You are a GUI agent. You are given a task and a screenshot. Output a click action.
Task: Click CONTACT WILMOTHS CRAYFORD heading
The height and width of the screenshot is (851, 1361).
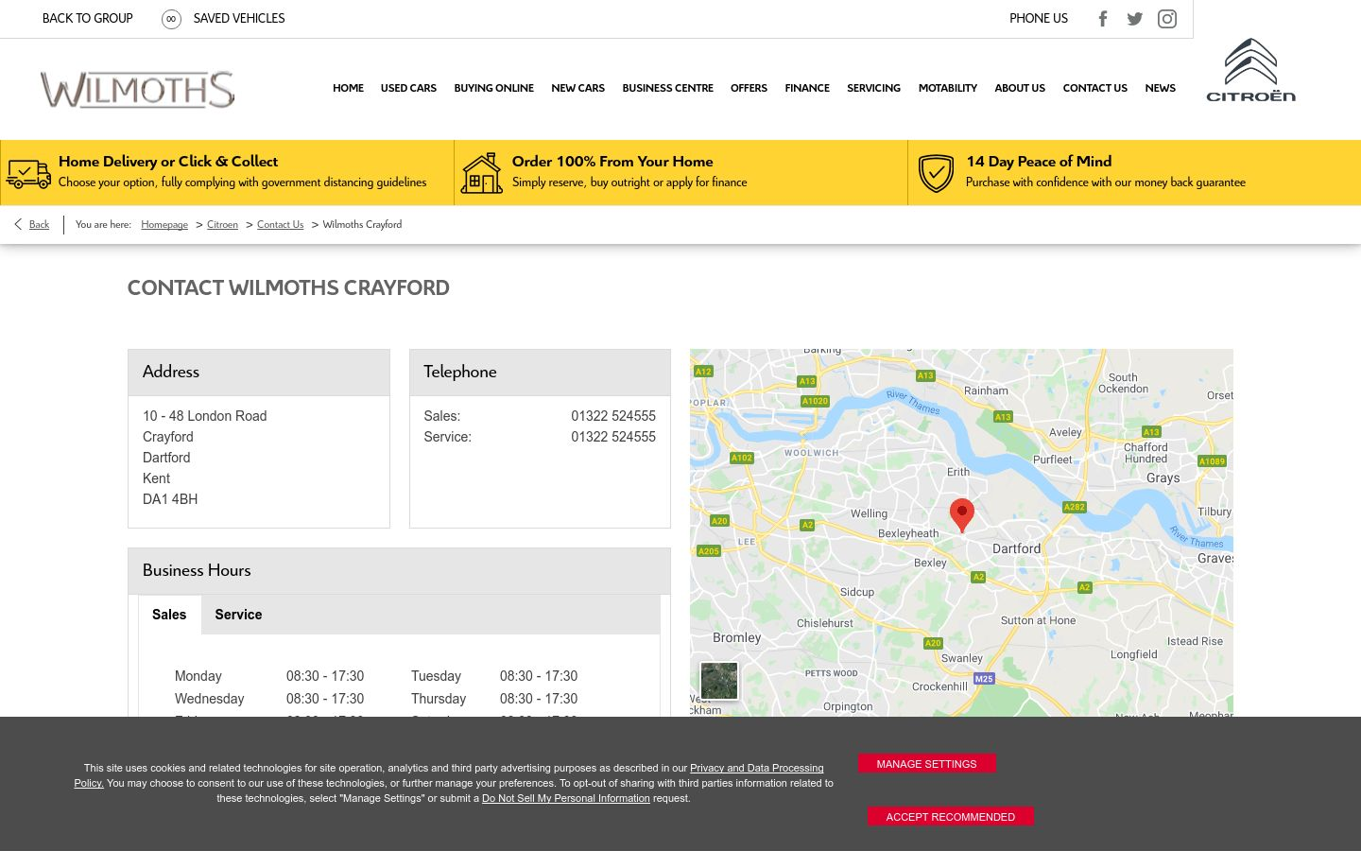(288, 287)
